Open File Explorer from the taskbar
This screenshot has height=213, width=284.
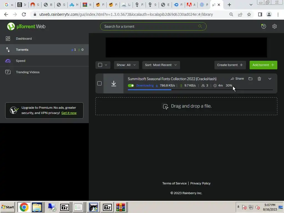[x=37, y=207]
